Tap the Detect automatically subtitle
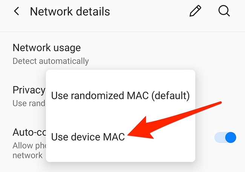 tap(51, 61)
